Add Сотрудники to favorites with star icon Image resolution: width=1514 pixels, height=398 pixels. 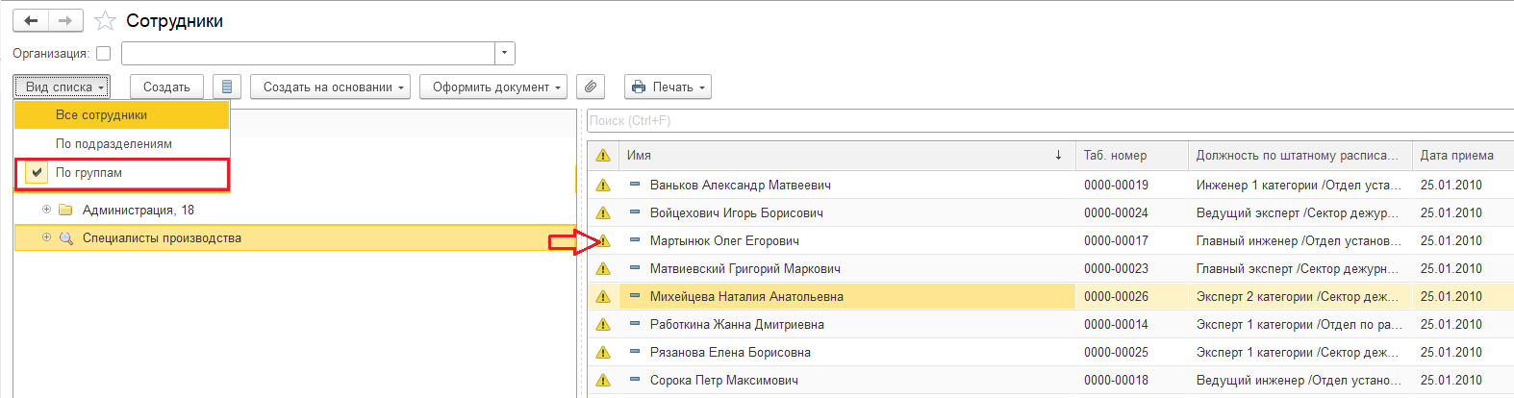click(x=106, y=21)
